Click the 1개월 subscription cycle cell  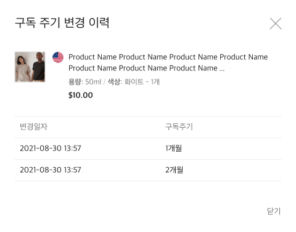pos(173,148)
